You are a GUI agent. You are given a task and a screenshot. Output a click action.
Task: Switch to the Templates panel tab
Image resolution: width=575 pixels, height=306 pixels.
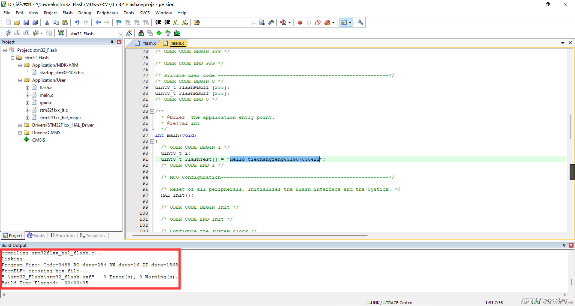93,236
